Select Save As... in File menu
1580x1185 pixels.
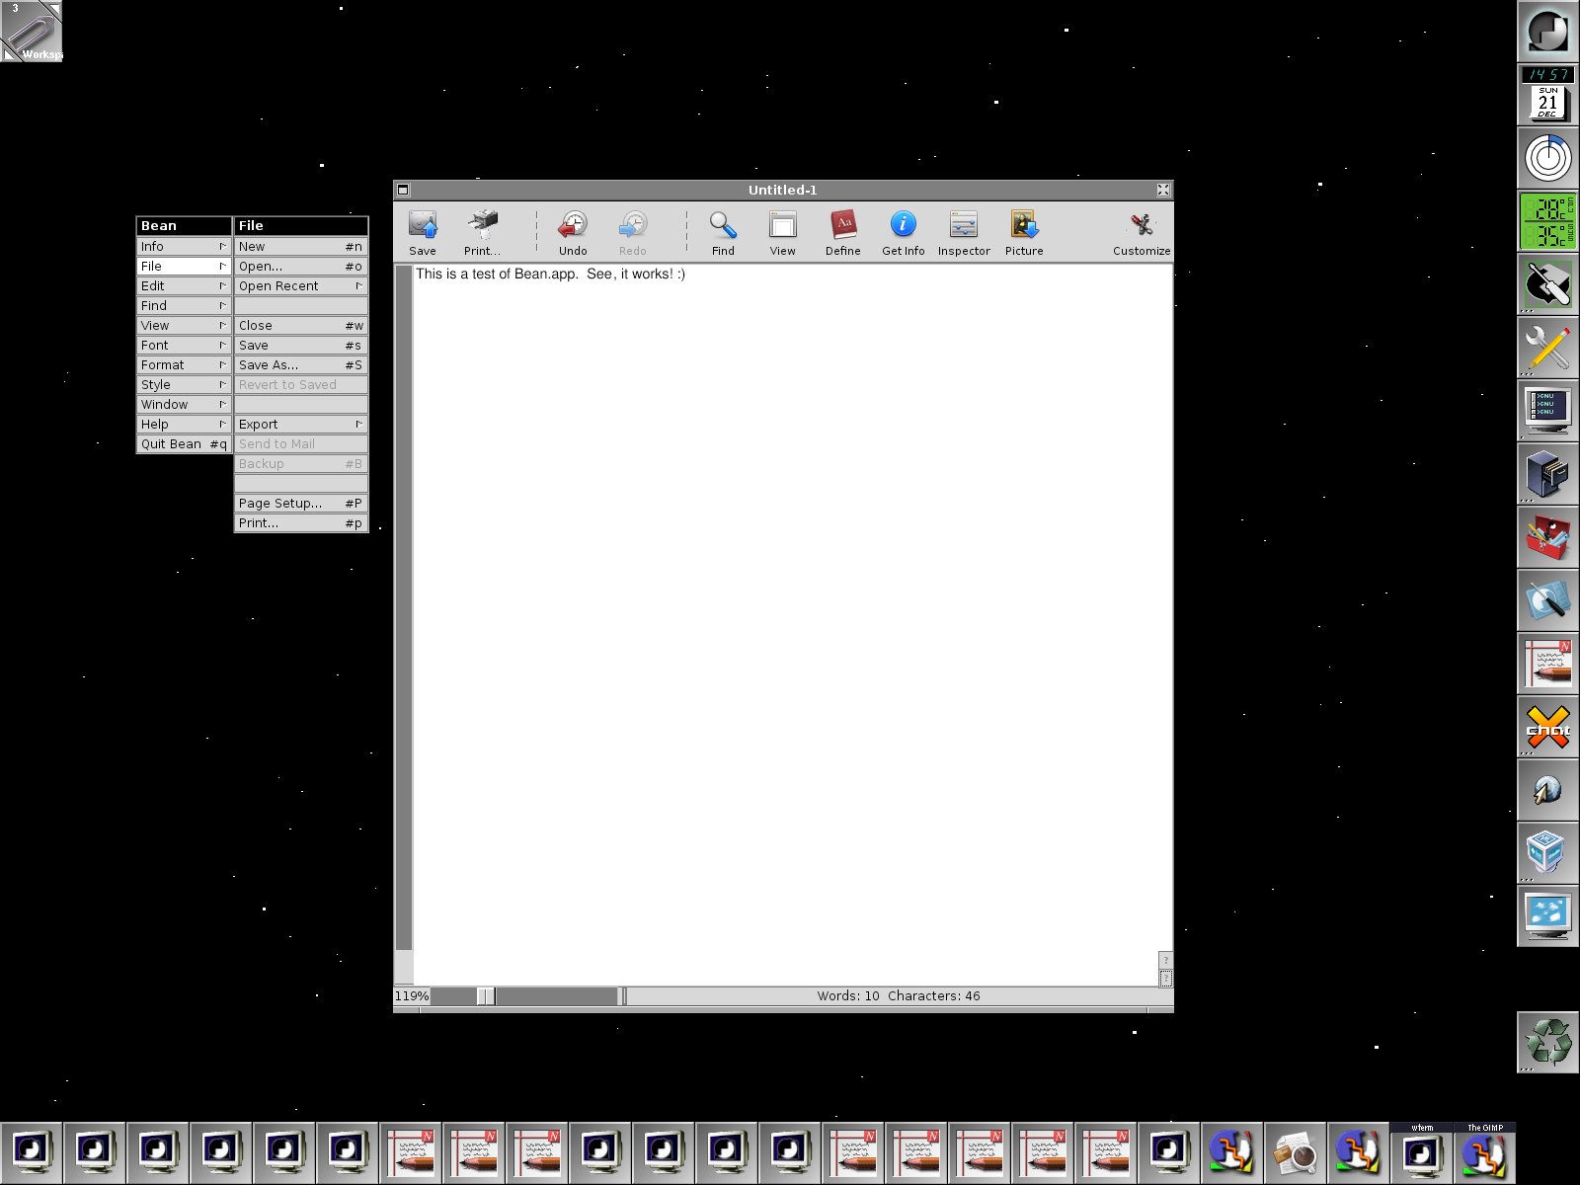(x=301, y=365)
